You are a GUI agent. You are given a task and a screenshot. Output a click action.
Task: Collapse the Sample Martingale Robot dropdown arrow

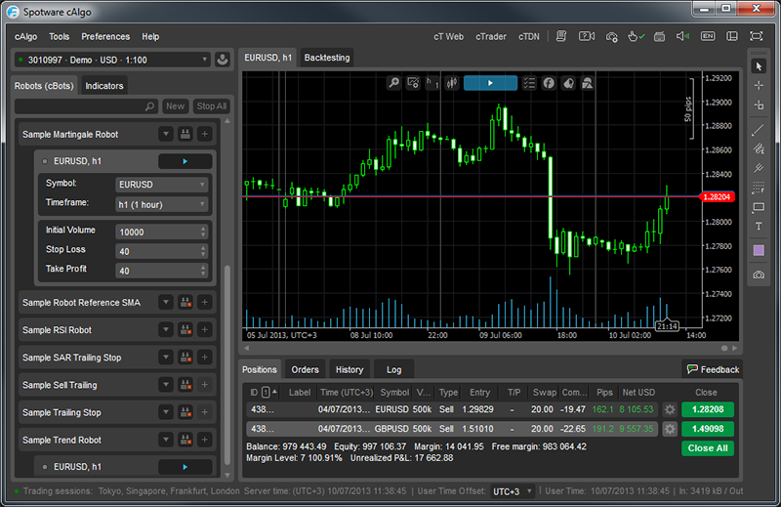click(166, 134)
